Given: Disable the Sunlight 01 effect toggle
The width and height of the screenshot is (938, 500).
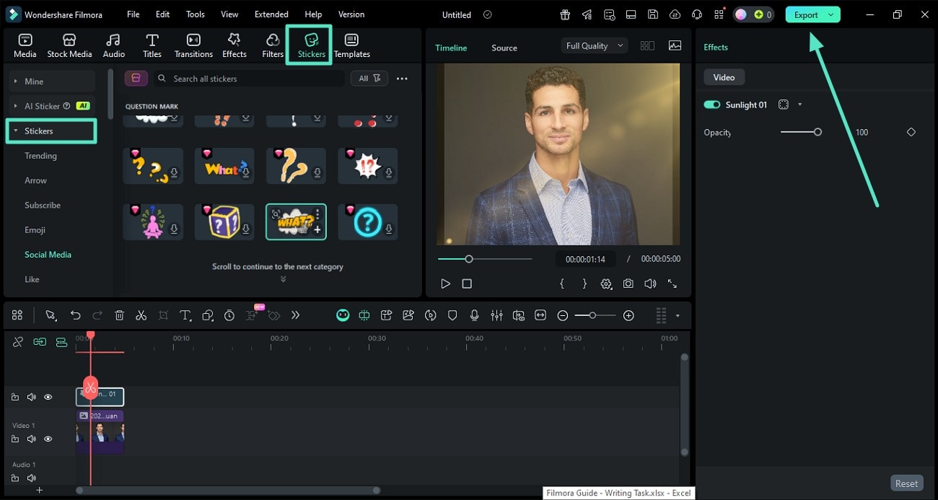Looking at the screenshot, I should click(712, 104).
